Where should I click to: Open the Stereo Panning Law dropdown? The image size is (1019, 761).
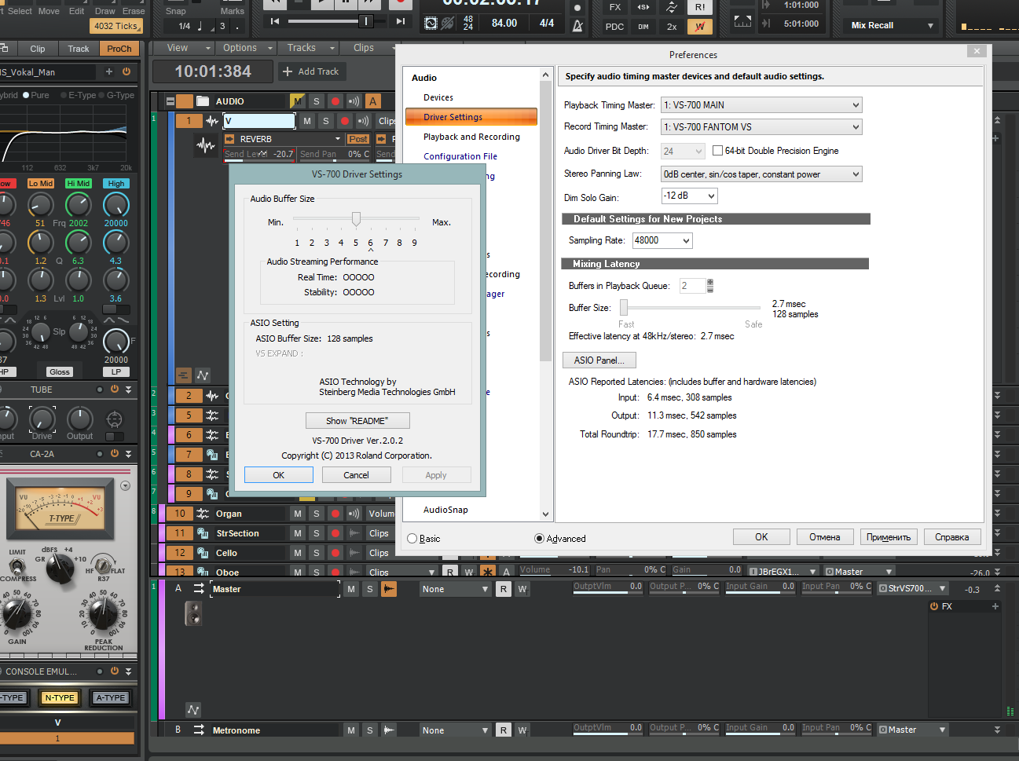click(761, 174)
